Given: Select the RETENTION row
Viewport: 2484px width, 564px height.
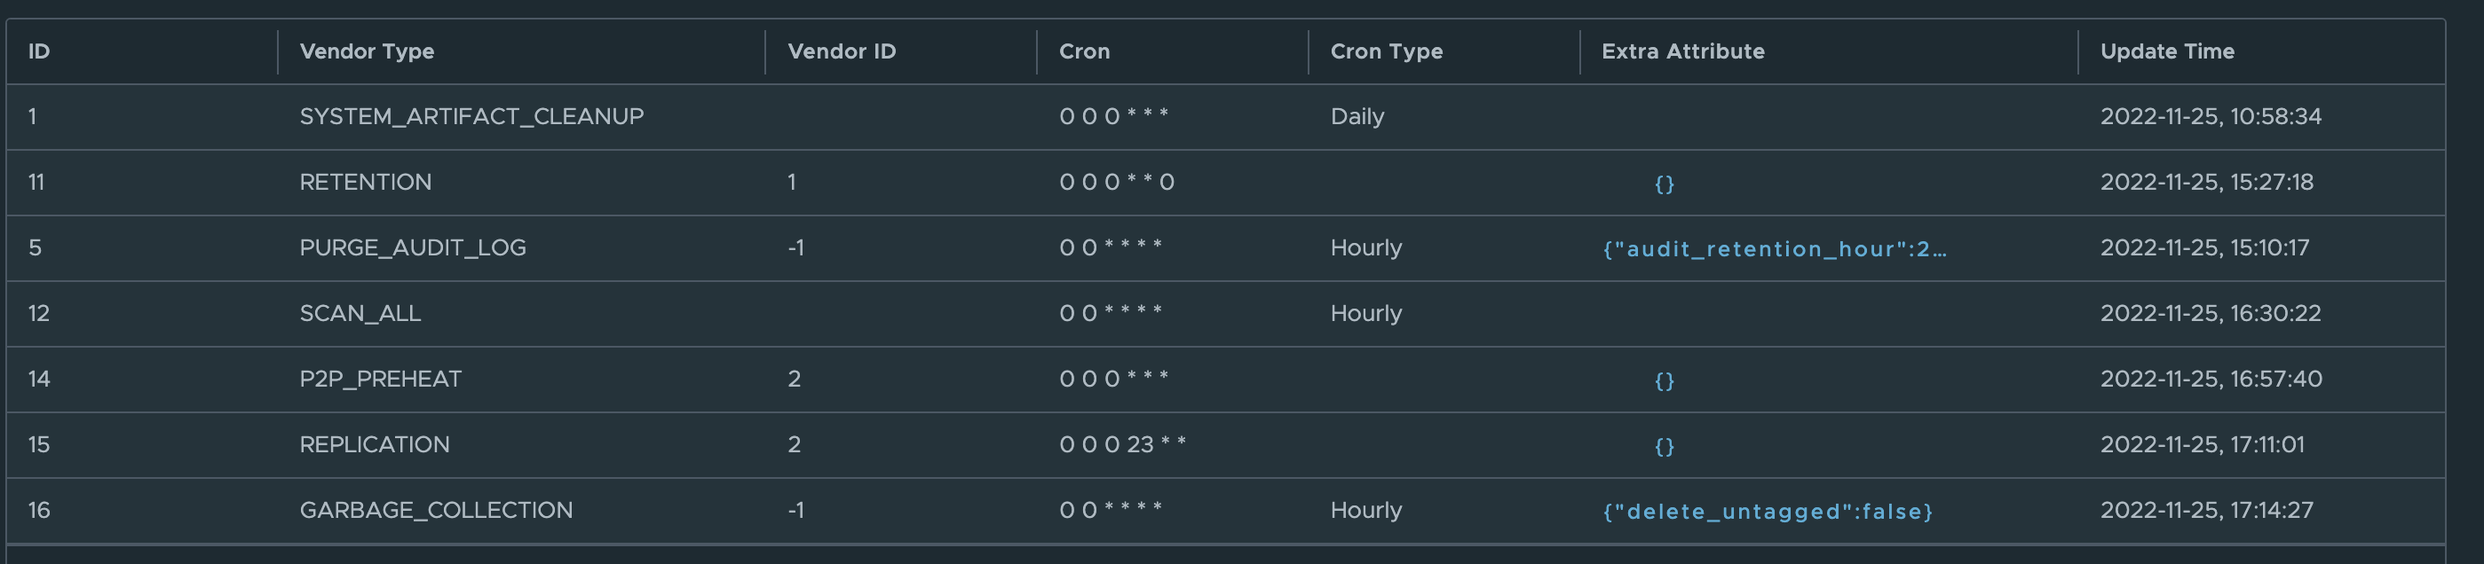Looking at the screenshot, I should click(367, 182).
